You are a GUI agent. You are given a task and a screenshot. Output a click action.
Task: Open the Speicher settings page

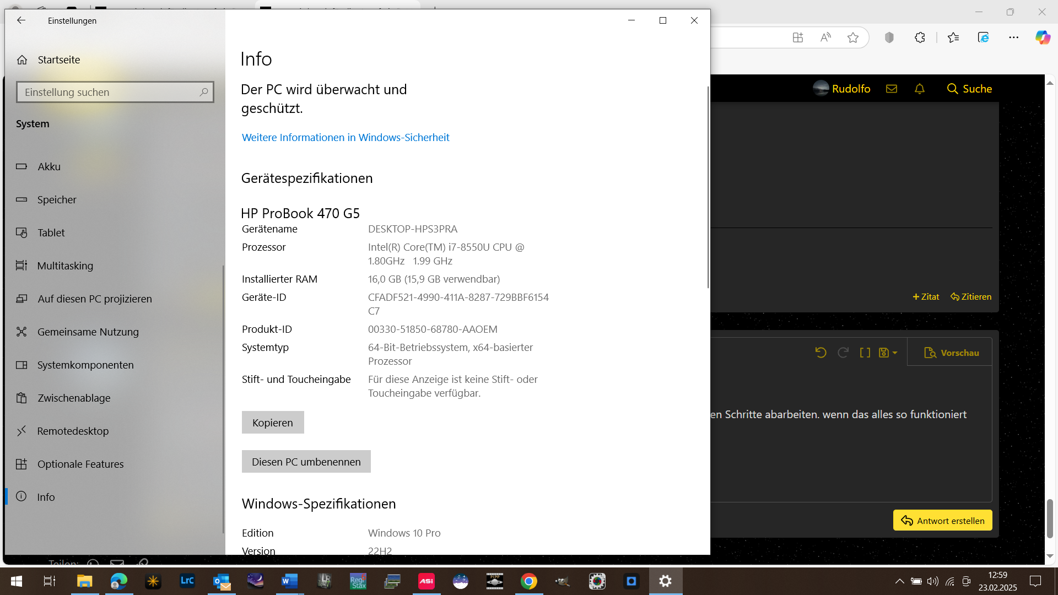pos(114,199)
